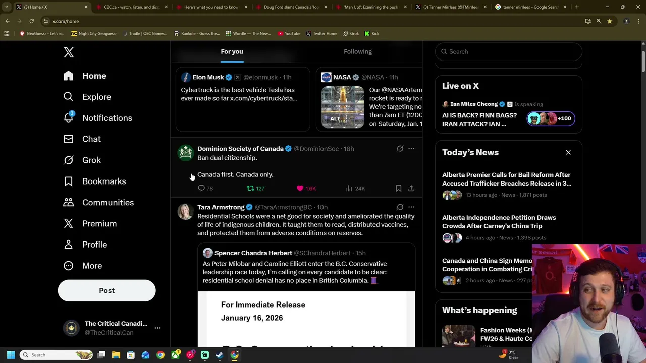Open the Twitter Home bookmark
646x363 pixels.
(321, 33)
